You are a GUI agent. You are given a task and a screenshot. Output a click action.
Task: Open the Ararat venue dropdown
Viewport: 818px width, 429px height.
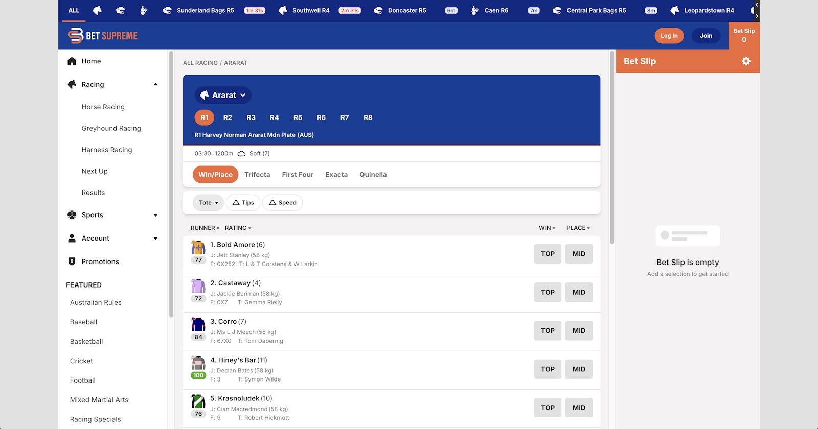coord(223,95)
